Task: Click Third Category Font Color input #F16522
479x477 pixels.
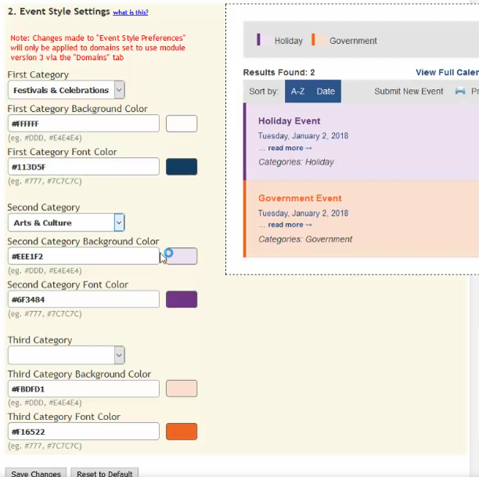Action: pos(84,432)
